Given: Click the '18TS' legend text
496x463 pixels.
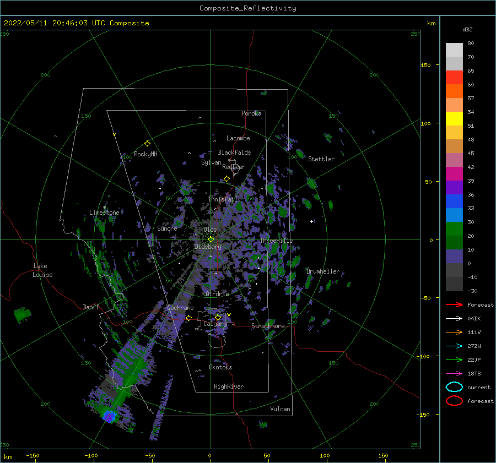Looking at the screenshot, I should pyautogui.click(x=474, y=374).
